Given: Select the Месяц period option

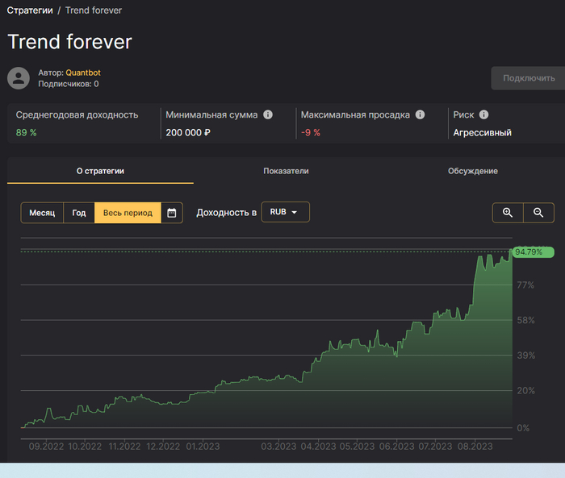Looking at the screenshot, I should point(42,213).
